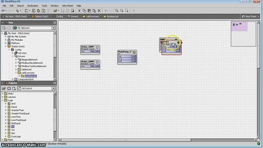Open the Wire Sheet view dropdown
Screen dimensions: 263x148
click(x=250, y=16)
